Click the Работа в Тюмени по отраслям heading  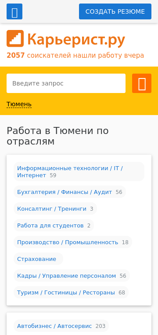click(x=57, y=136)
